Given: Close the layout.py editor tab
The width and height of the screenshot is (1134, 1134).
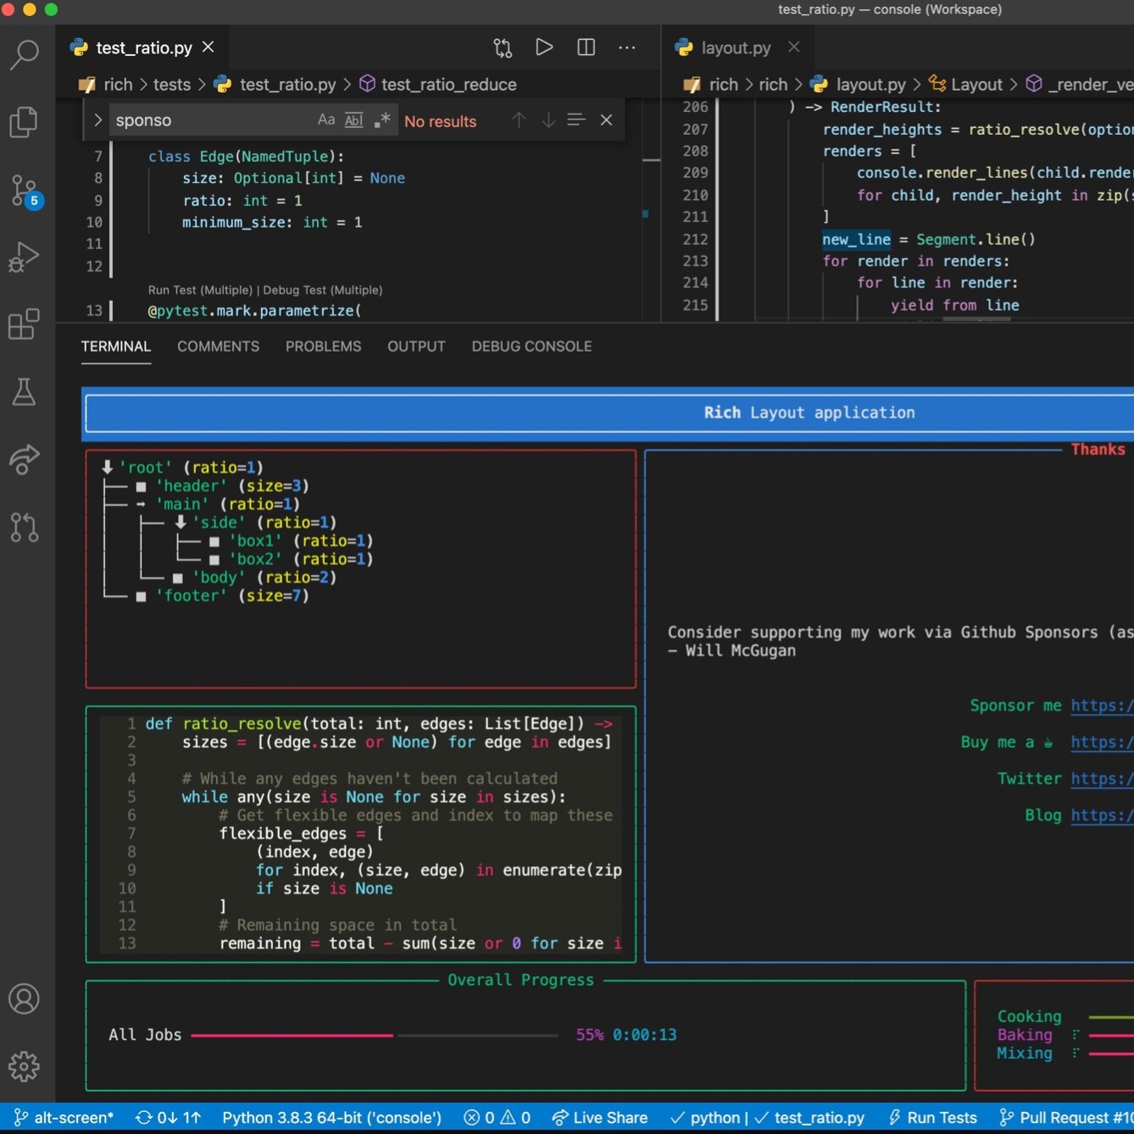Looking at the screenshot, I should [x=794, y=47].
